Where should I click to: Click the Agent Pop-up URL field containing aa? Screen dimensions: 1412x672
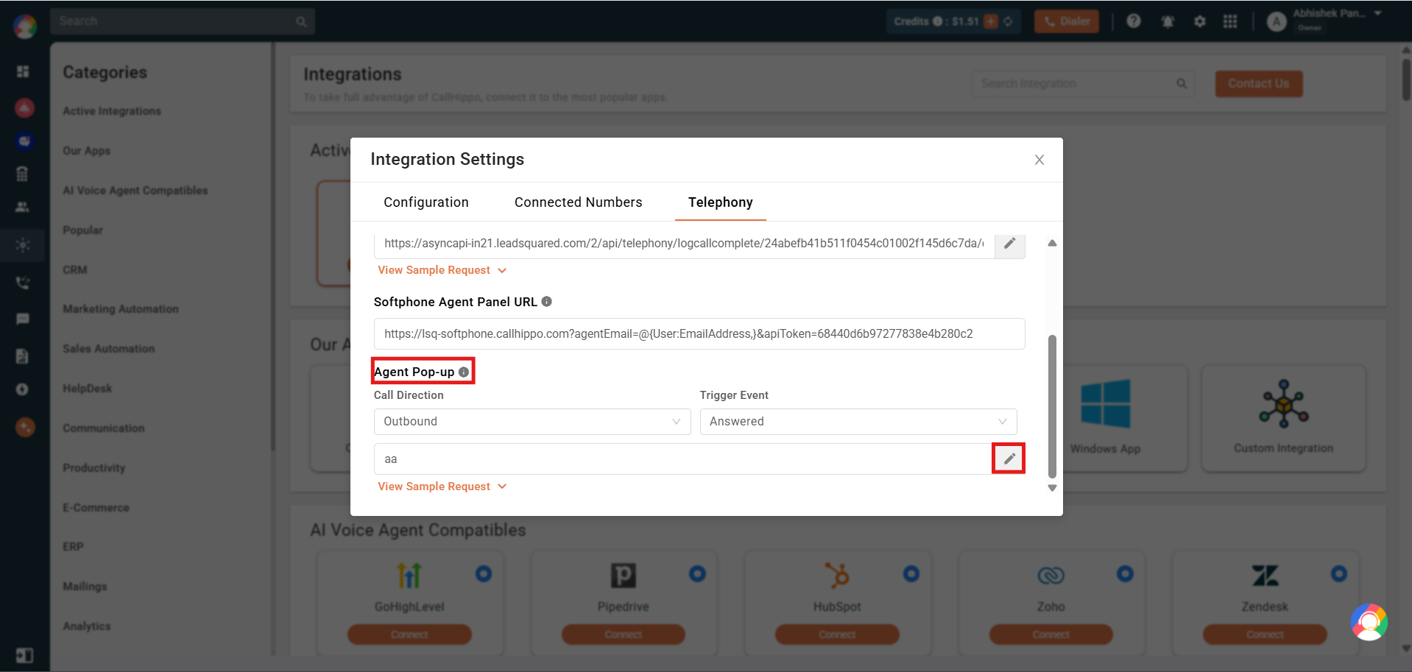tap(683, 459)
